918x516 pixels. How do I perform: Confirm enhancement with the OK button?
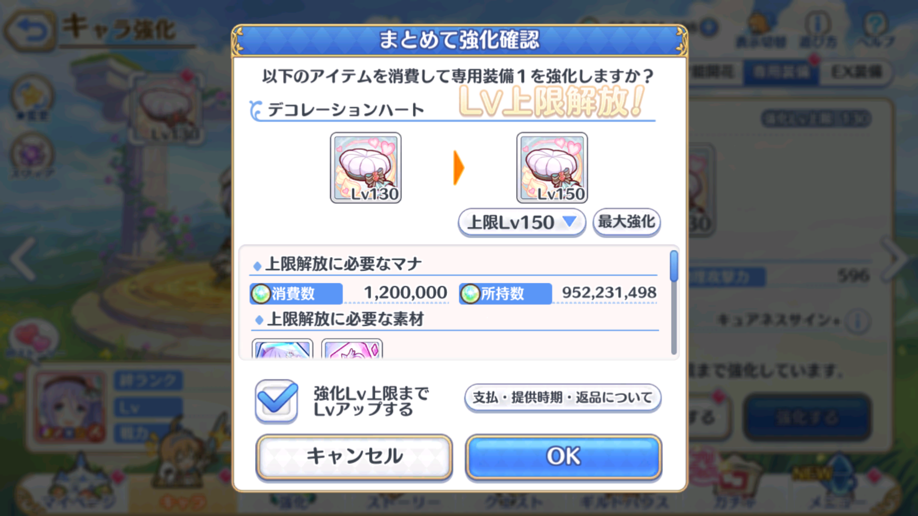point(564,457)
